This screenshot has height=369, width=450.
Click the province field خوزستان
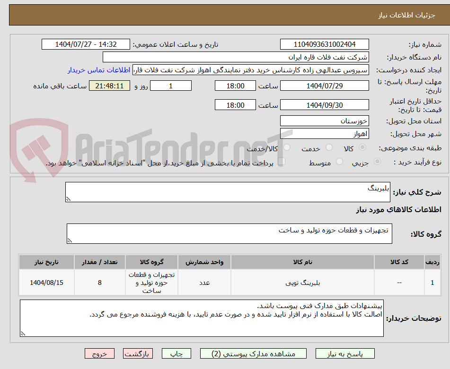pos(324,121)
